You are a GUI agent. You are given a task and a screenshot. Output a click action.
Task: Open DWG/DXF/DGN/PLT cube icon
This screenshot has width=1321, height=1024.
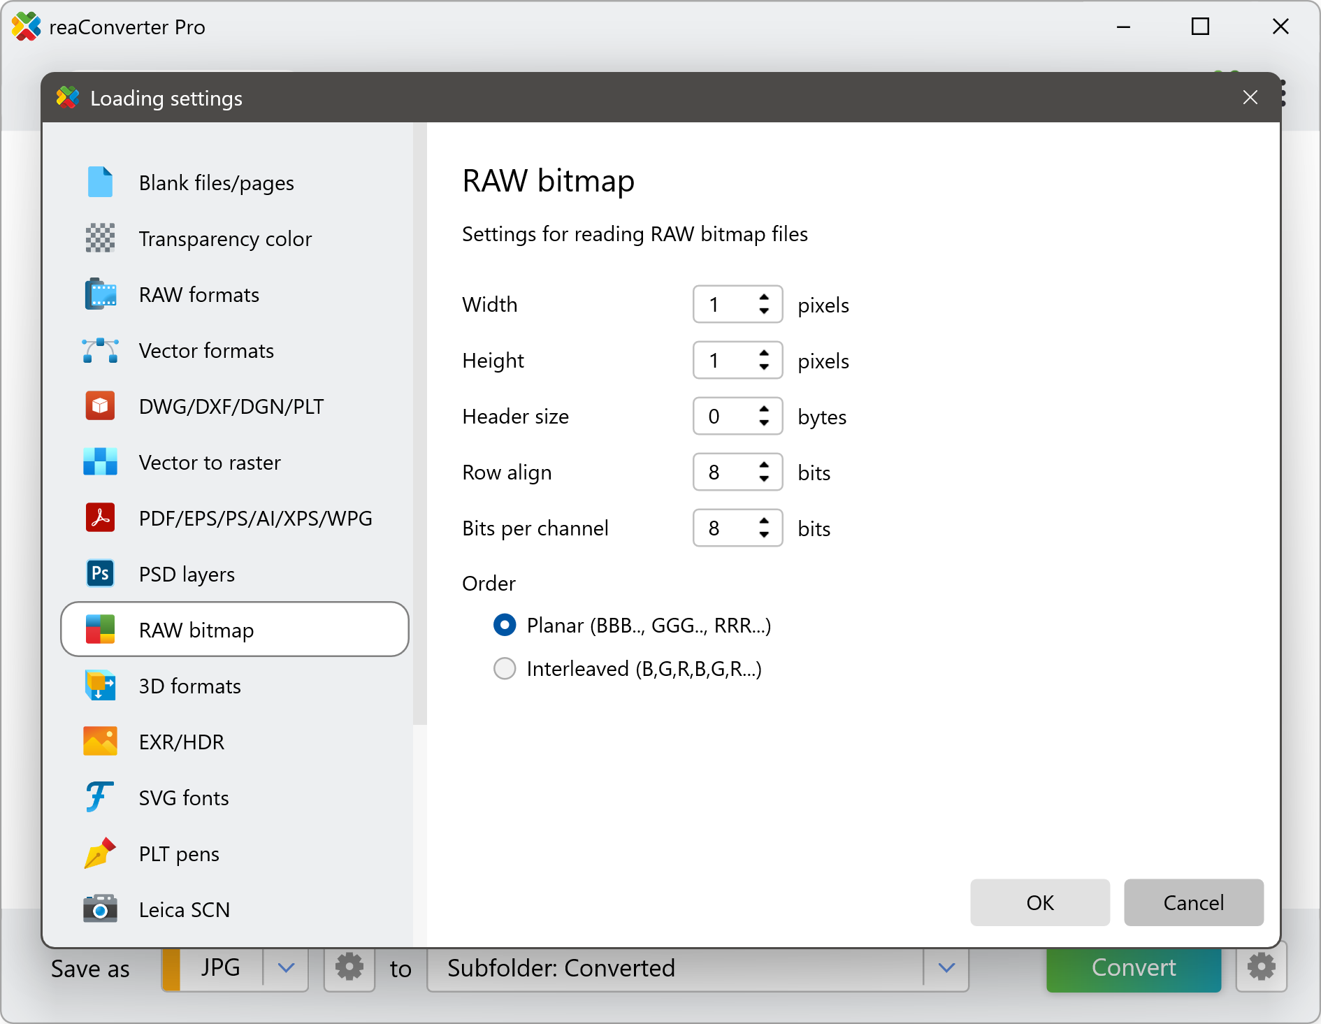tap(100, 406)
